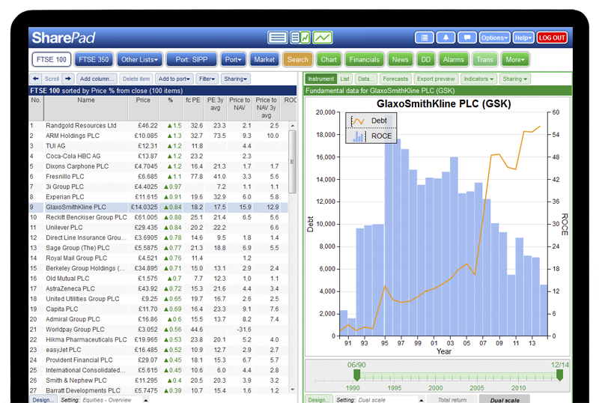Viewport: 599px width, 403px height.
Task: Expand the Options dropdown
Action: [x=494, y=37]
